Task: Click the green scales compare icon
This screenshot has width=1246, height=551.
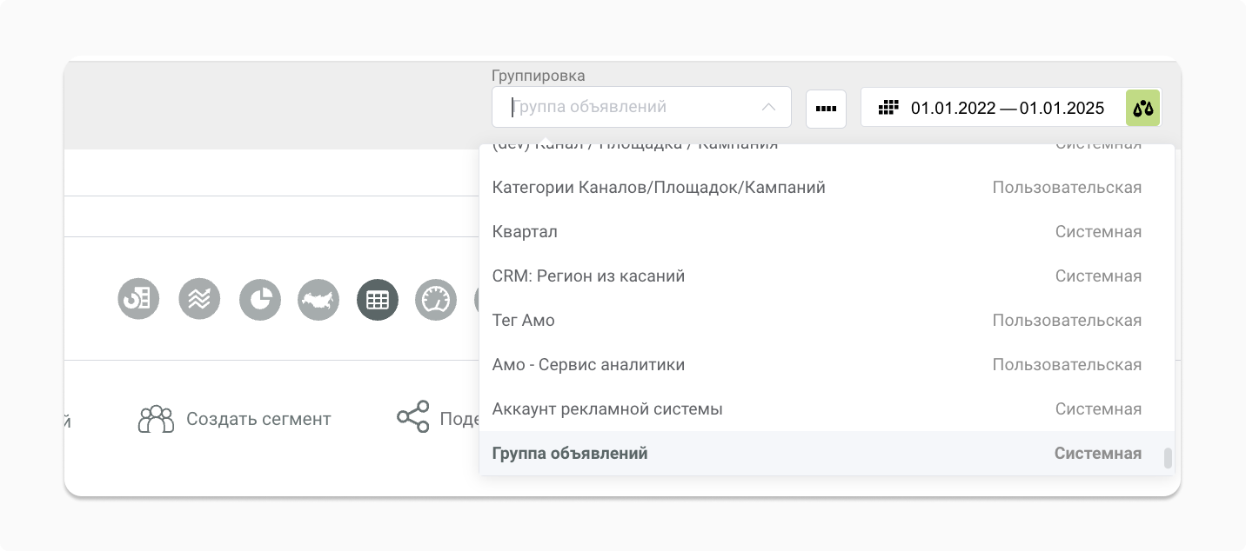Action: (1143, 108)
